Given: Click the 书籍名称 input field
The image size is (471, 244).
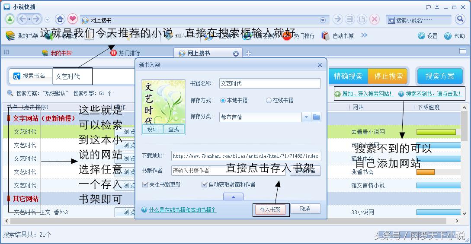Looking at the screenshot, I should [270, 83].
